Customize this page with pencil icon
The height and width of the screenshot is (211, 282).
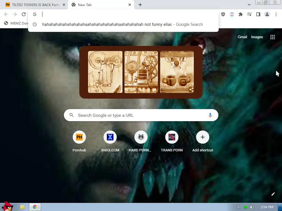(273, 194)
